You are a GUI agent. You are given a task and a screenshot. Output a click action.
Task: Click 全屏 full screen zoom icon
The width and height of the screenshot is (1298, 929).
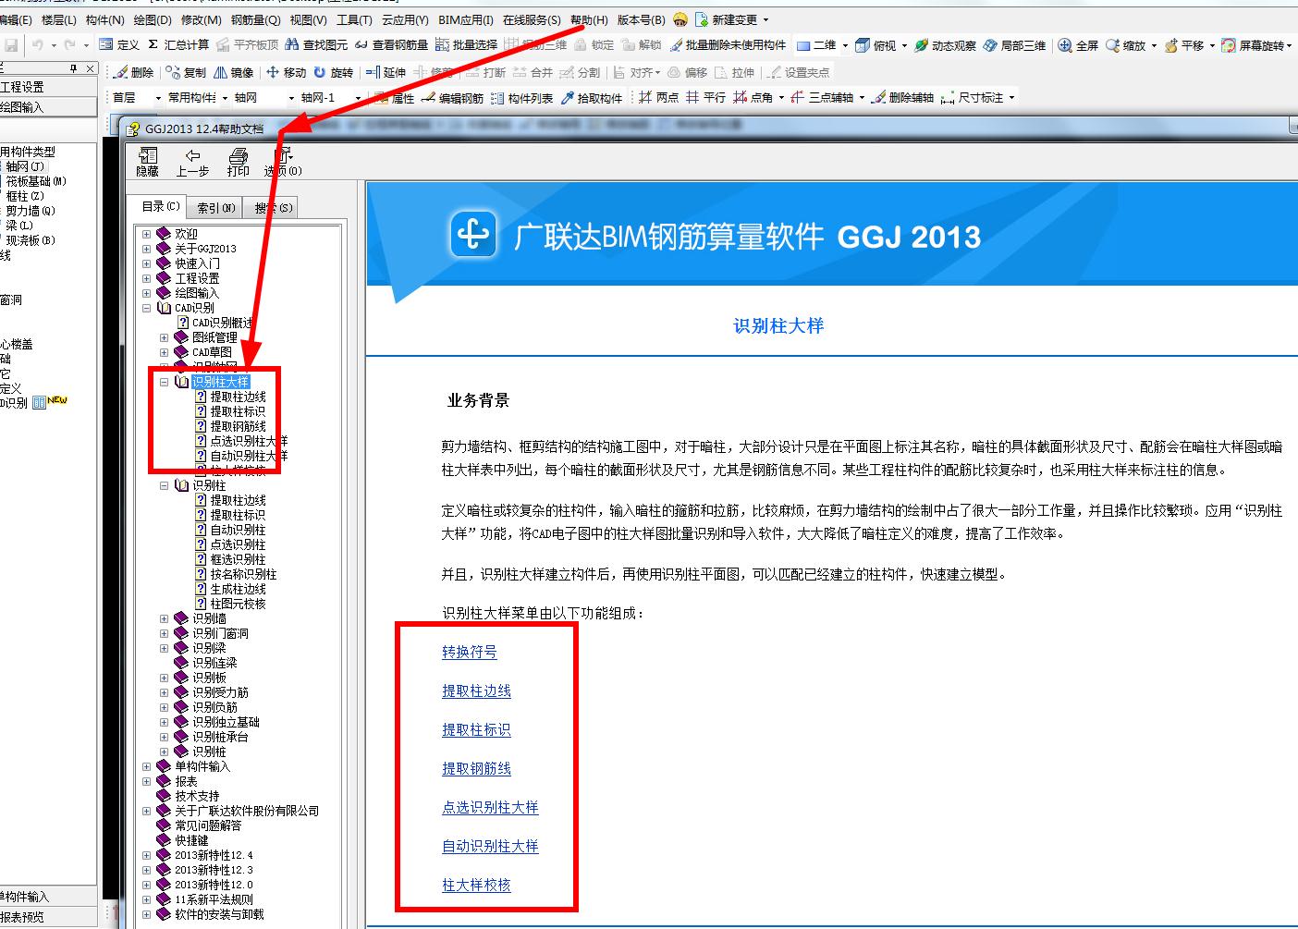(1078, 44)
